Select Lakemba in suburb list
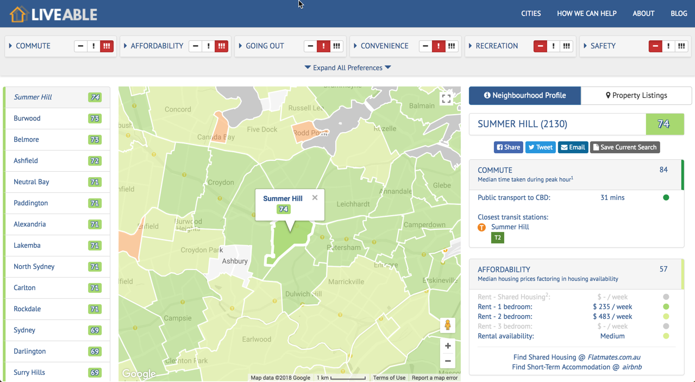 (58, 246)
